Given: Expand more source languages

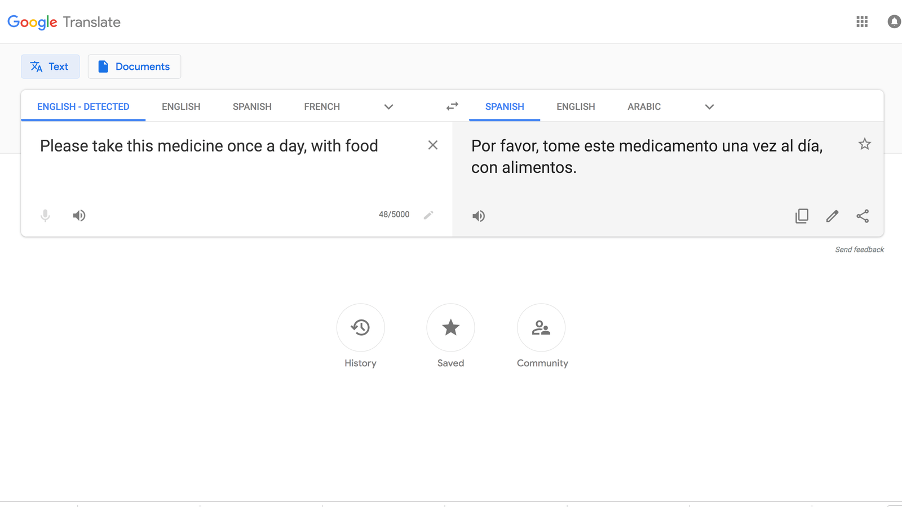Looking at the screenshot, I should pyautogui.click(x=388, y=107).
